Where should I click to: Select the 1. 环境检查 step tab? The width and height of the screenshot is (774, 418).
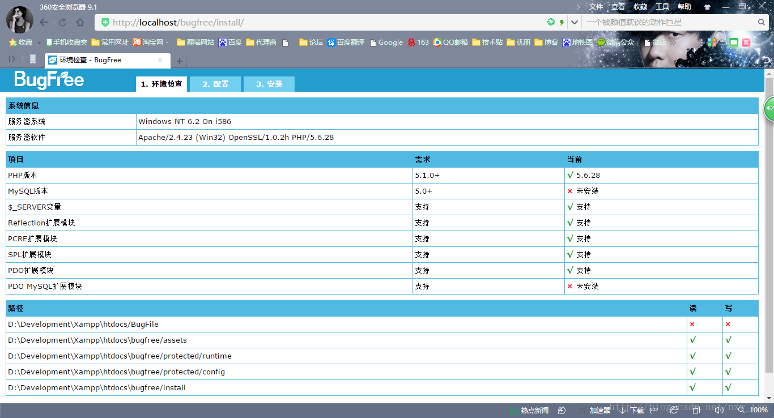pyautogui.click(x=161, y=84)
